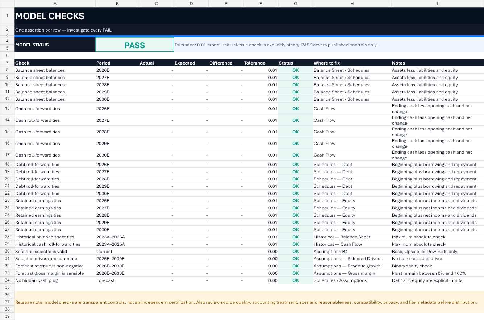Image resolution: width=484 pixels, height=320 pixels.
Task: Select OK status cell in row 34
Action: [296, 280]
